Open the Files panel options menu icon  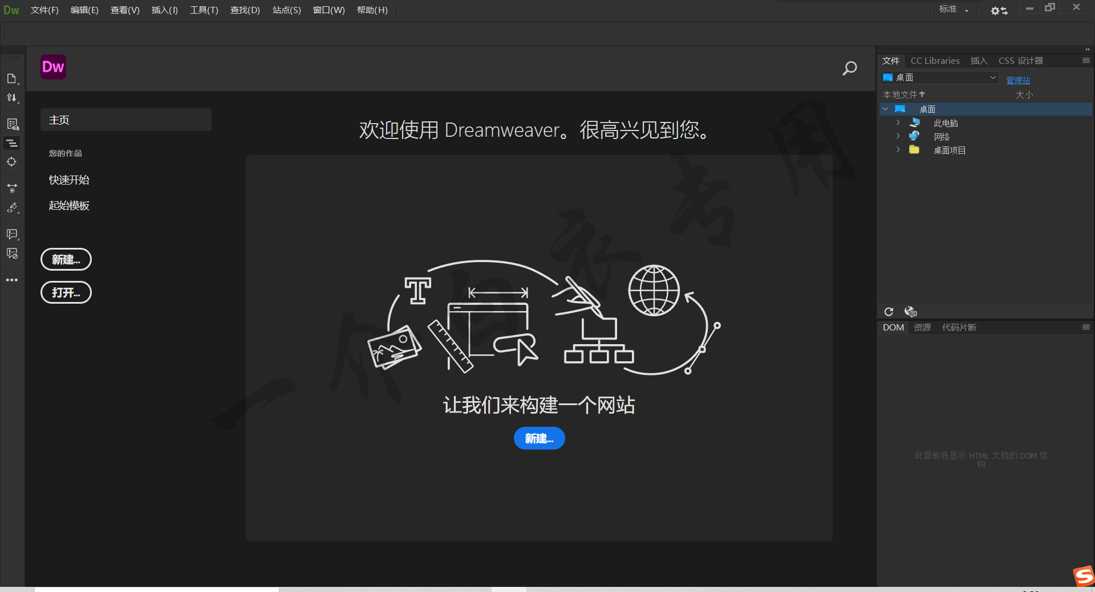click(x=1086, y=60)
